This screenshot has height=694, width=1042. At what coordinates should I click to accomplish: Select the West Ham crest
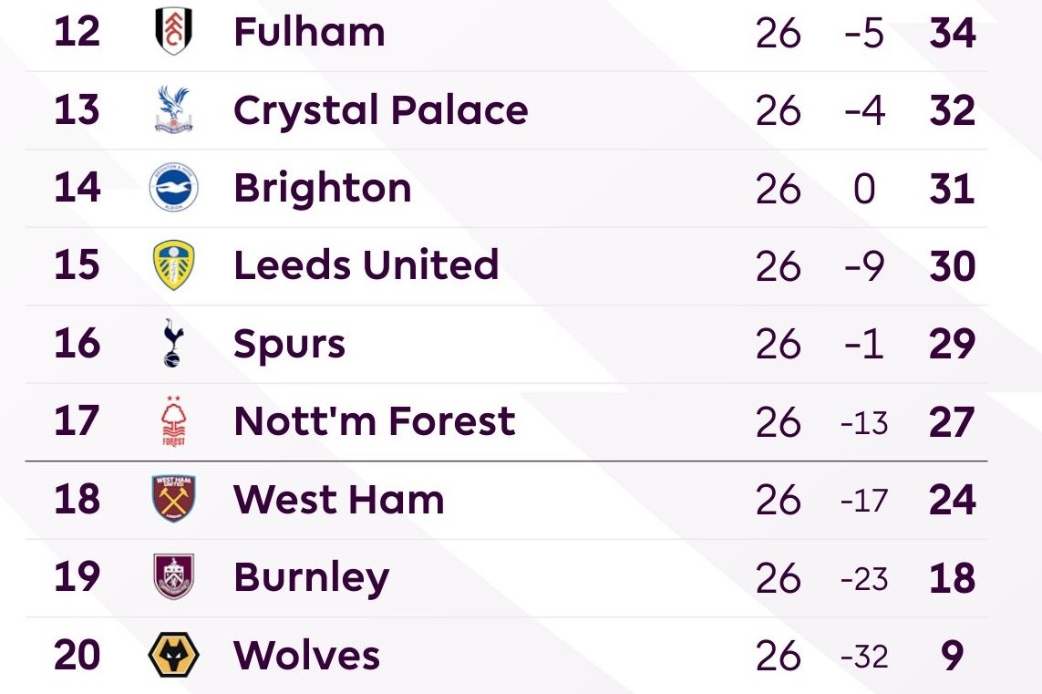pos(173,500)
